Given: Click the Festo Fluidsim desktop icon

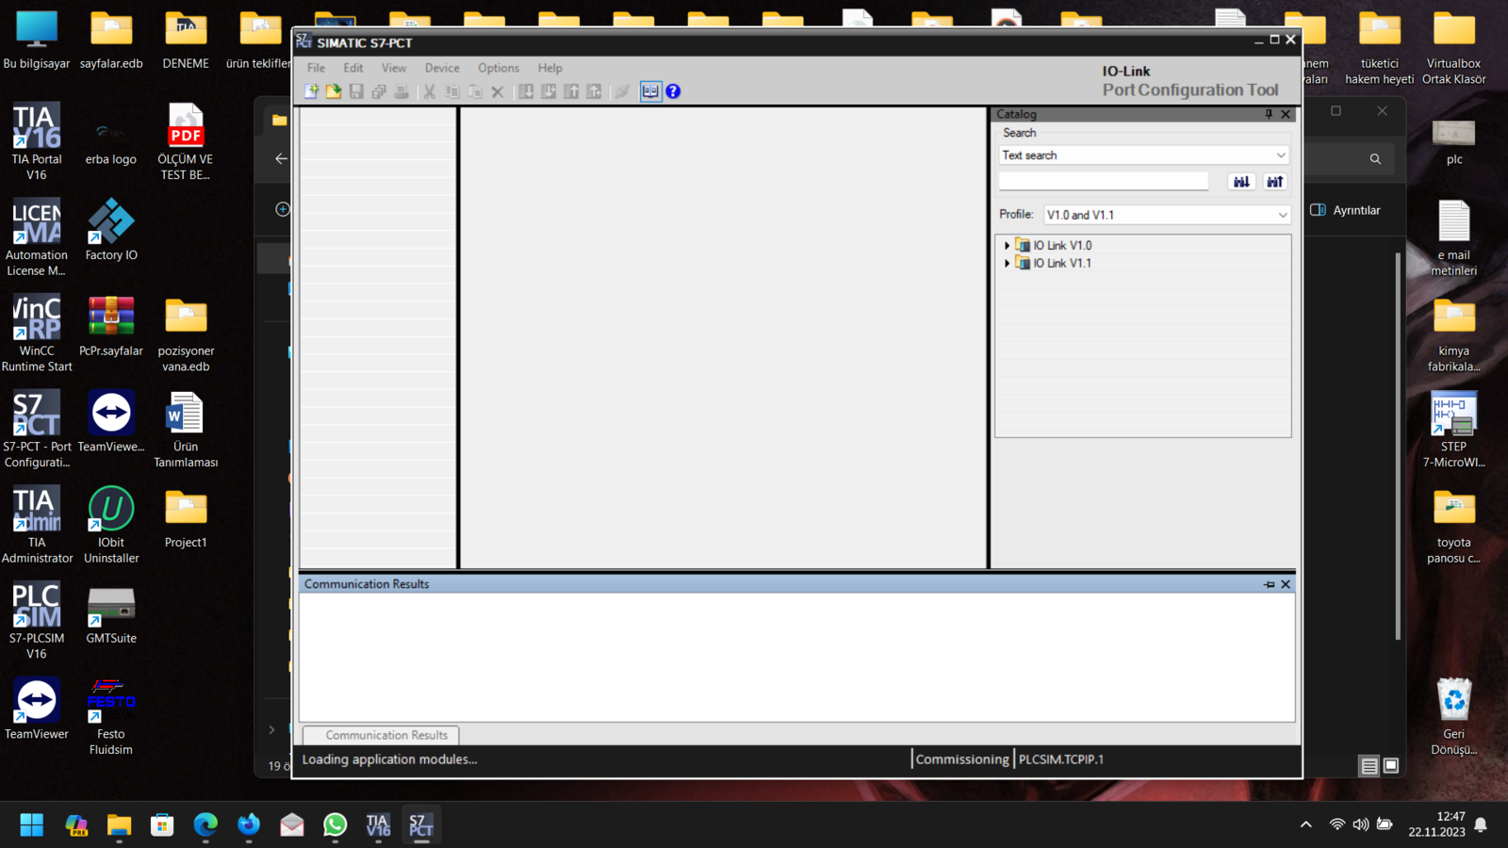Looking at the screenshot, I should click(x=111, y=716).
